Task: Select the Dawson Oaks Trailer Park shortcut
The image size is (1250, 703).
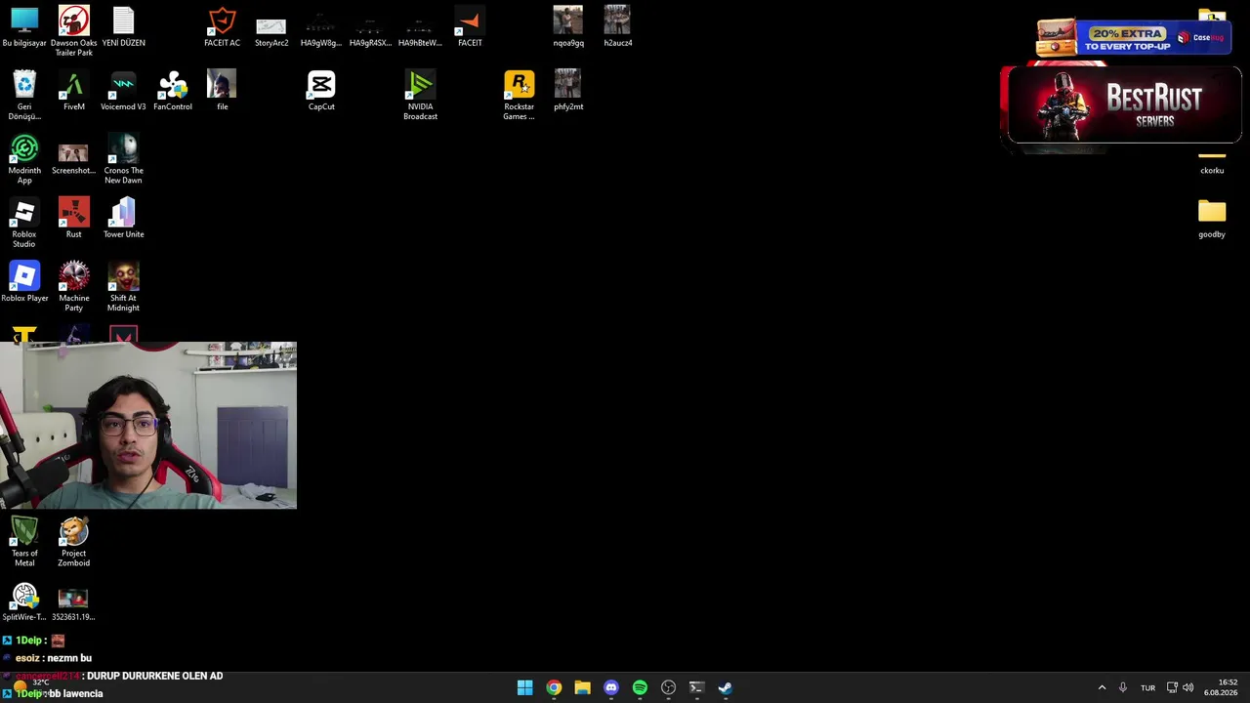Action: pos(73,31)
